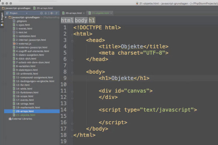Fold the body tag at line 8
218x145 pixels.
click(72, 73)
